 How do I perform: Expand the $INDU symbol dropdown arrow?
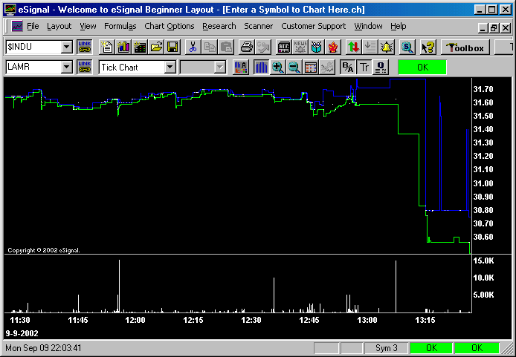point(66,47)
